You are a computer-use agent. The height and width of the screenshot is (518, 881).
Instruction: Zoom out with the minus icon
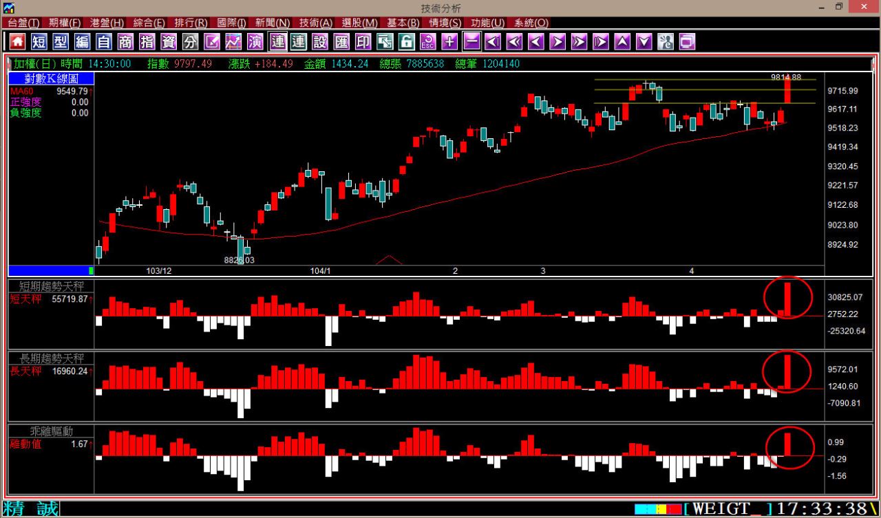pos(471,42)
